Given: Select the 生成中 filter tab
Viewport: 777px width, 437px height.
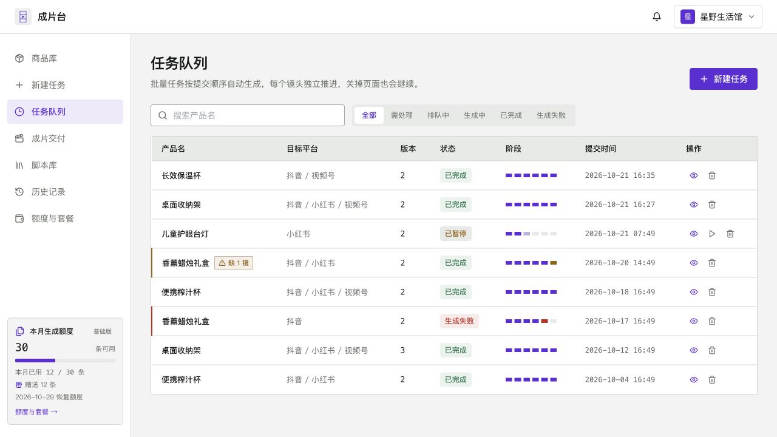Looking at the screenshot, I should coord(475,115).
